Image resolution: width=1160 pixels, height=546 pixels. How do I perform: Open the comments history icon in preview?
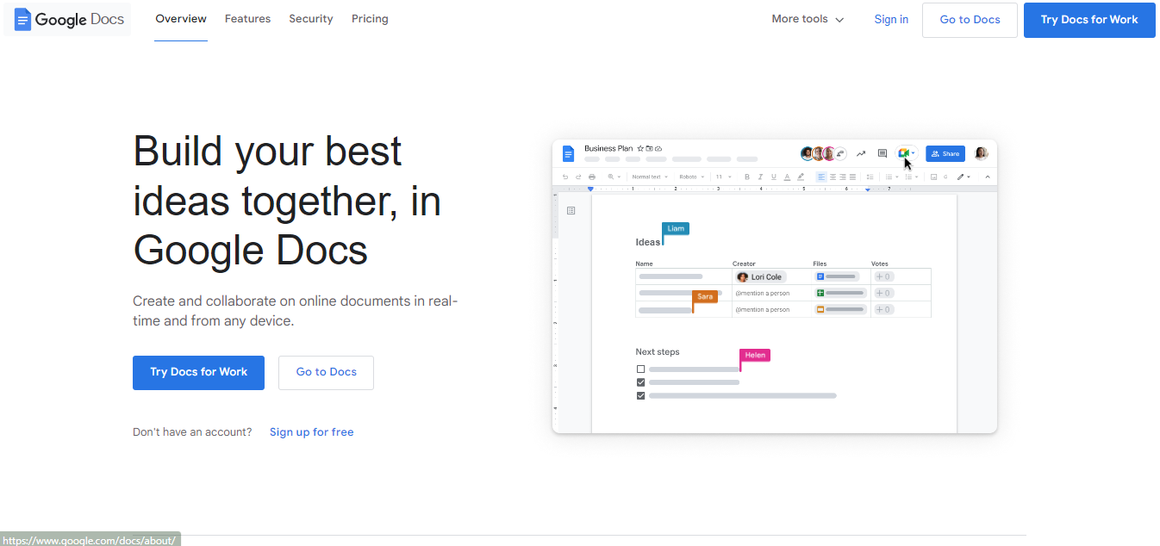[882, 153]
